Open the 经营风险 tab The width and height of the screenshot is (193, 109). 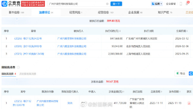pos(76,12)
